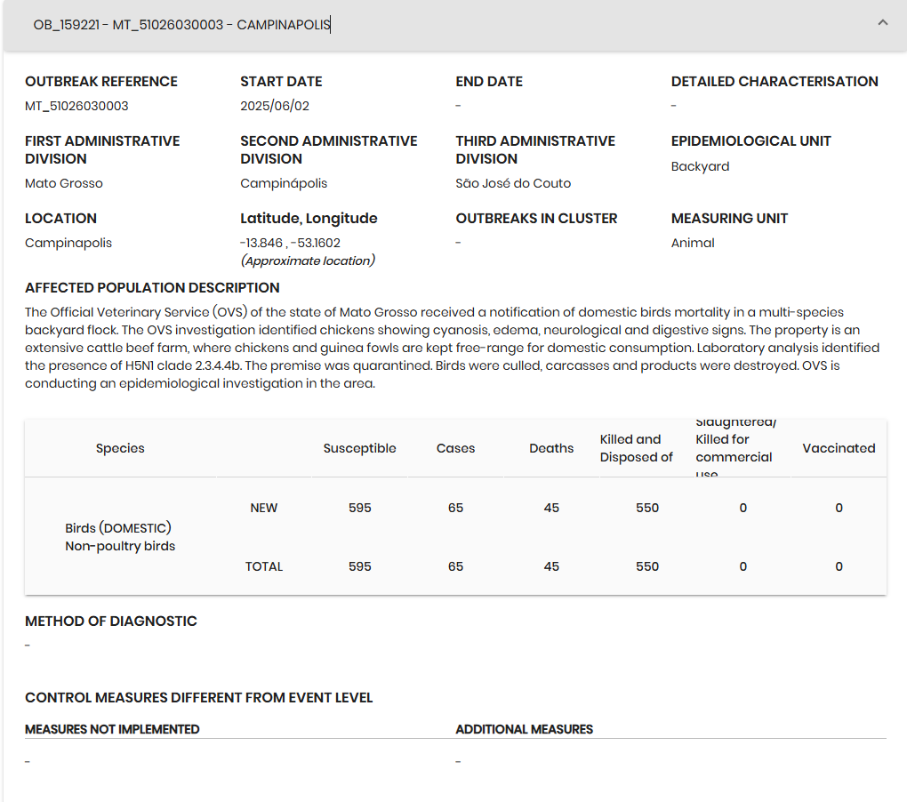Viewport: 907px width, 802px height.
Task: Click the OUTBREAKS IN CLUSTER heading
Action: click(536, 219)
